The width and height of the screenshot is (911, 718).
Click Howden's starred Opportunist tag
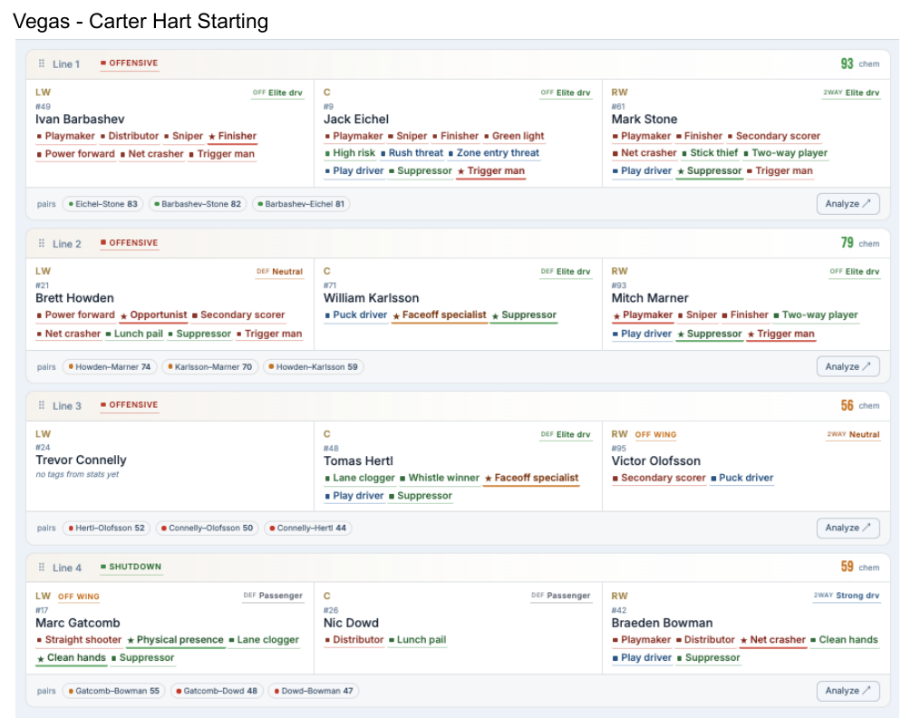coord(154,315)
